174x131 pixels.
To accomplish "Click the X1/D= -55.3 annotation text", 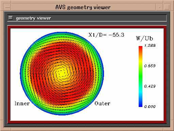I will 106,35.
